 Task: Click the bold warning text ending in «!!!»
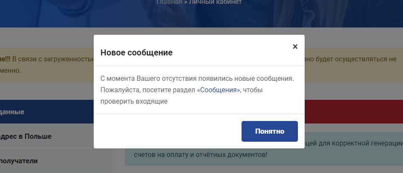tap(5, 59)
